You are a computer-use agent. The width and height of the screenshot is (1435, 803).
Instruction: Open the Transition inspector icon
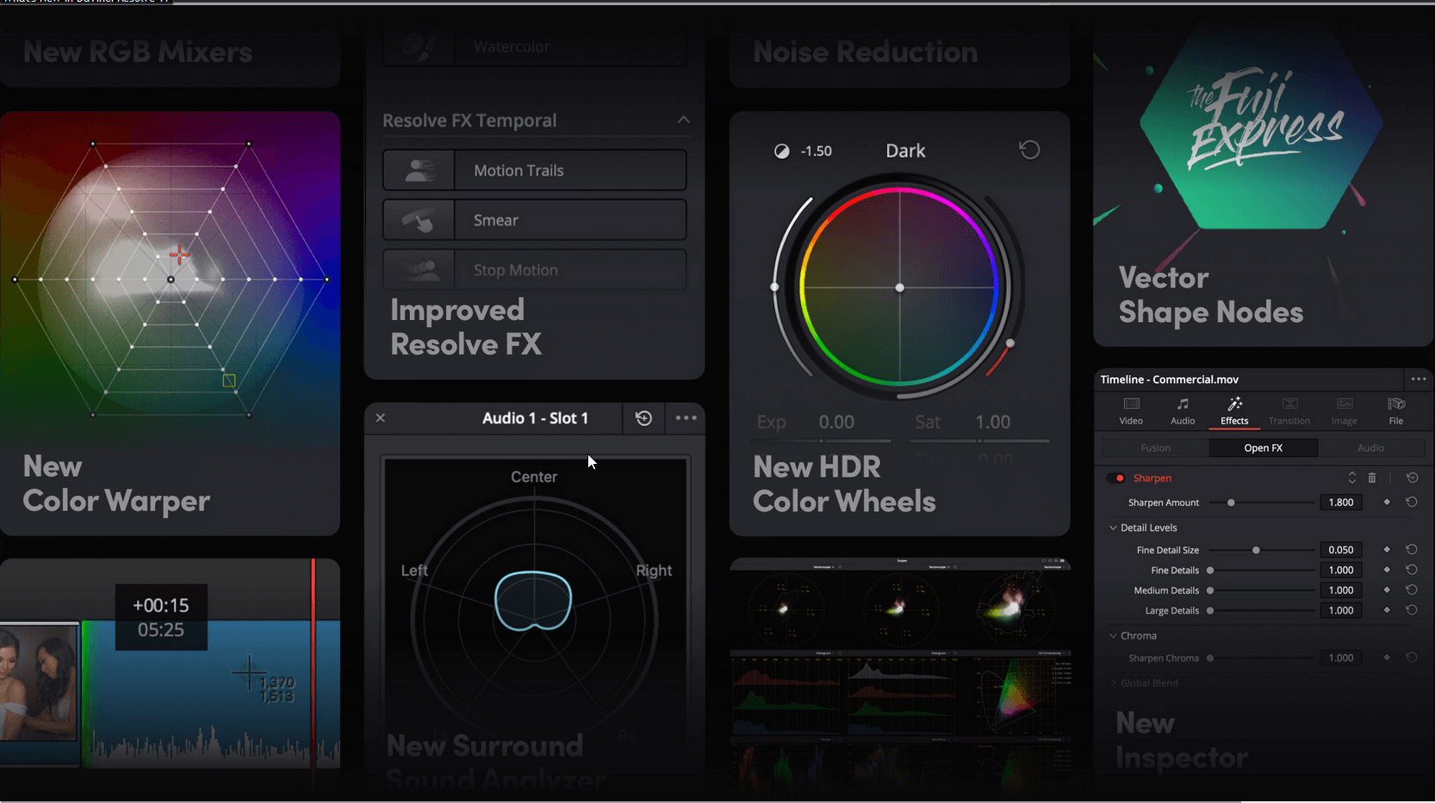[1289, 411]
